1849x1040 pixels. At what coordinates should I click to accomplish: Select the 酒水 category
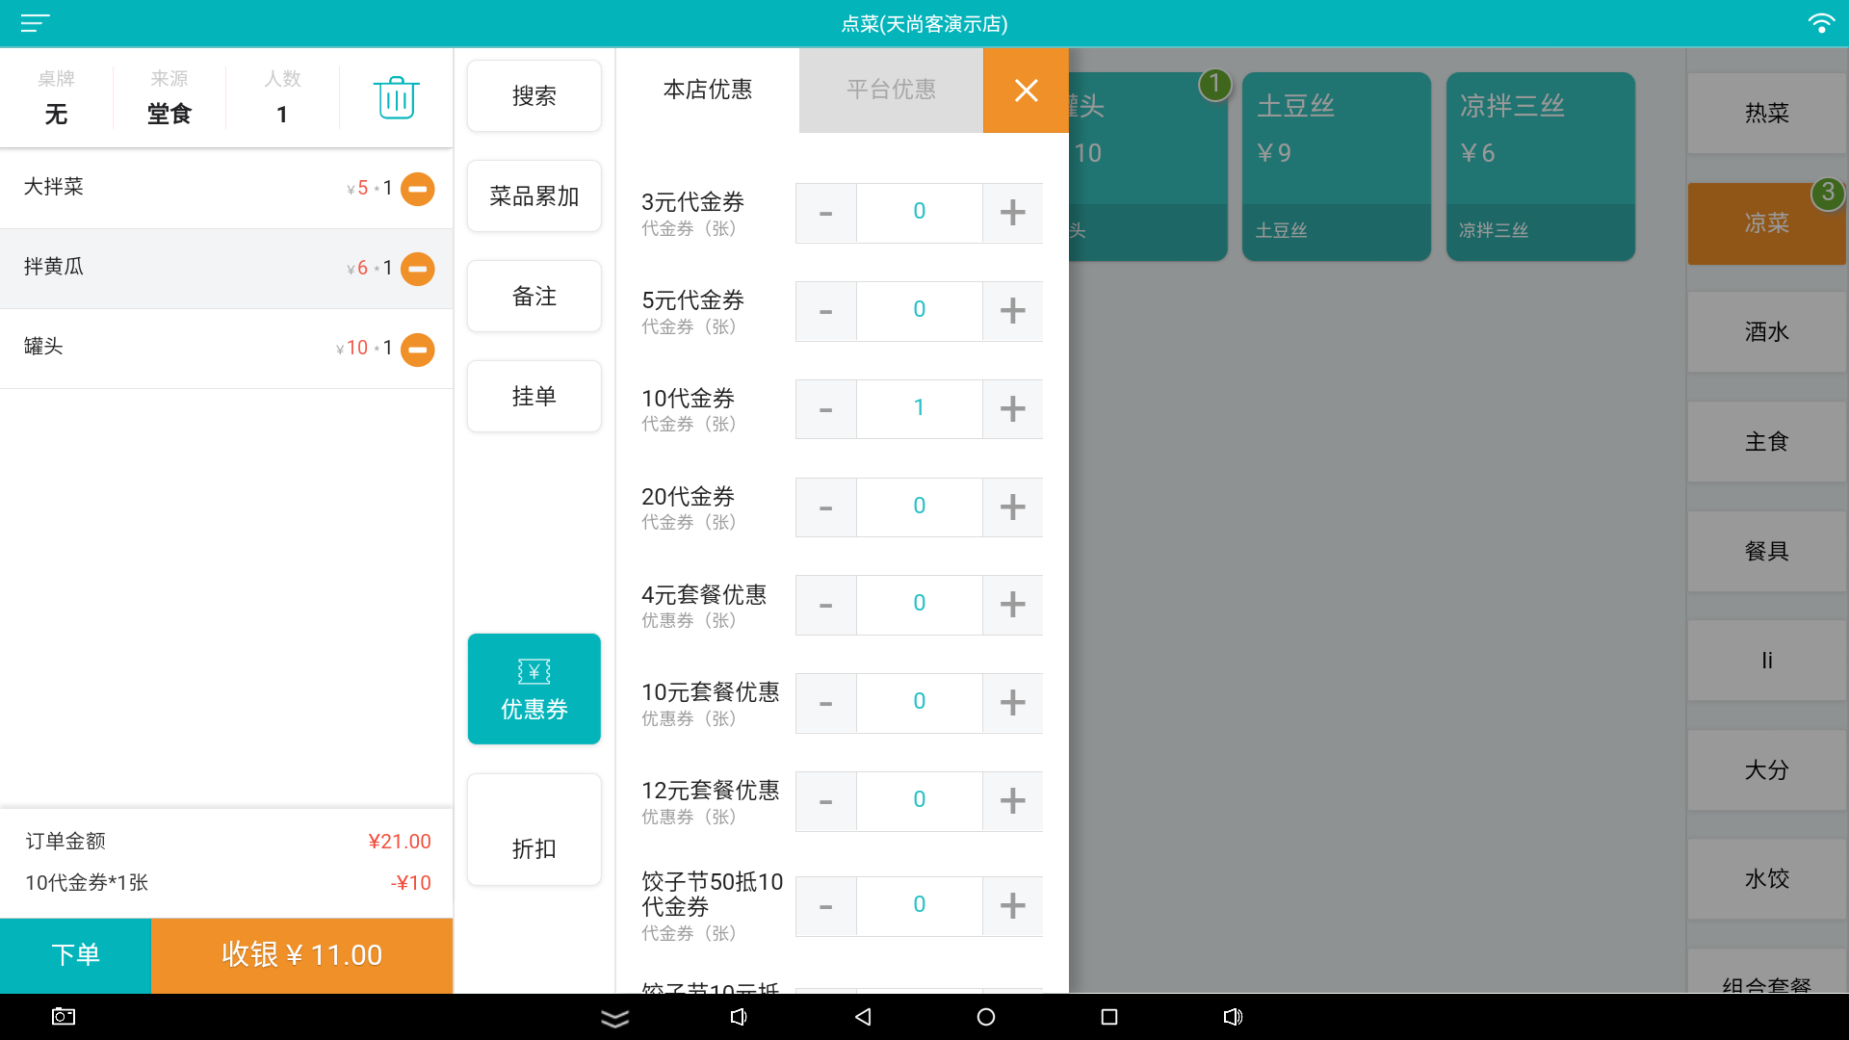pyautogui.click(x=1767, y=332)
